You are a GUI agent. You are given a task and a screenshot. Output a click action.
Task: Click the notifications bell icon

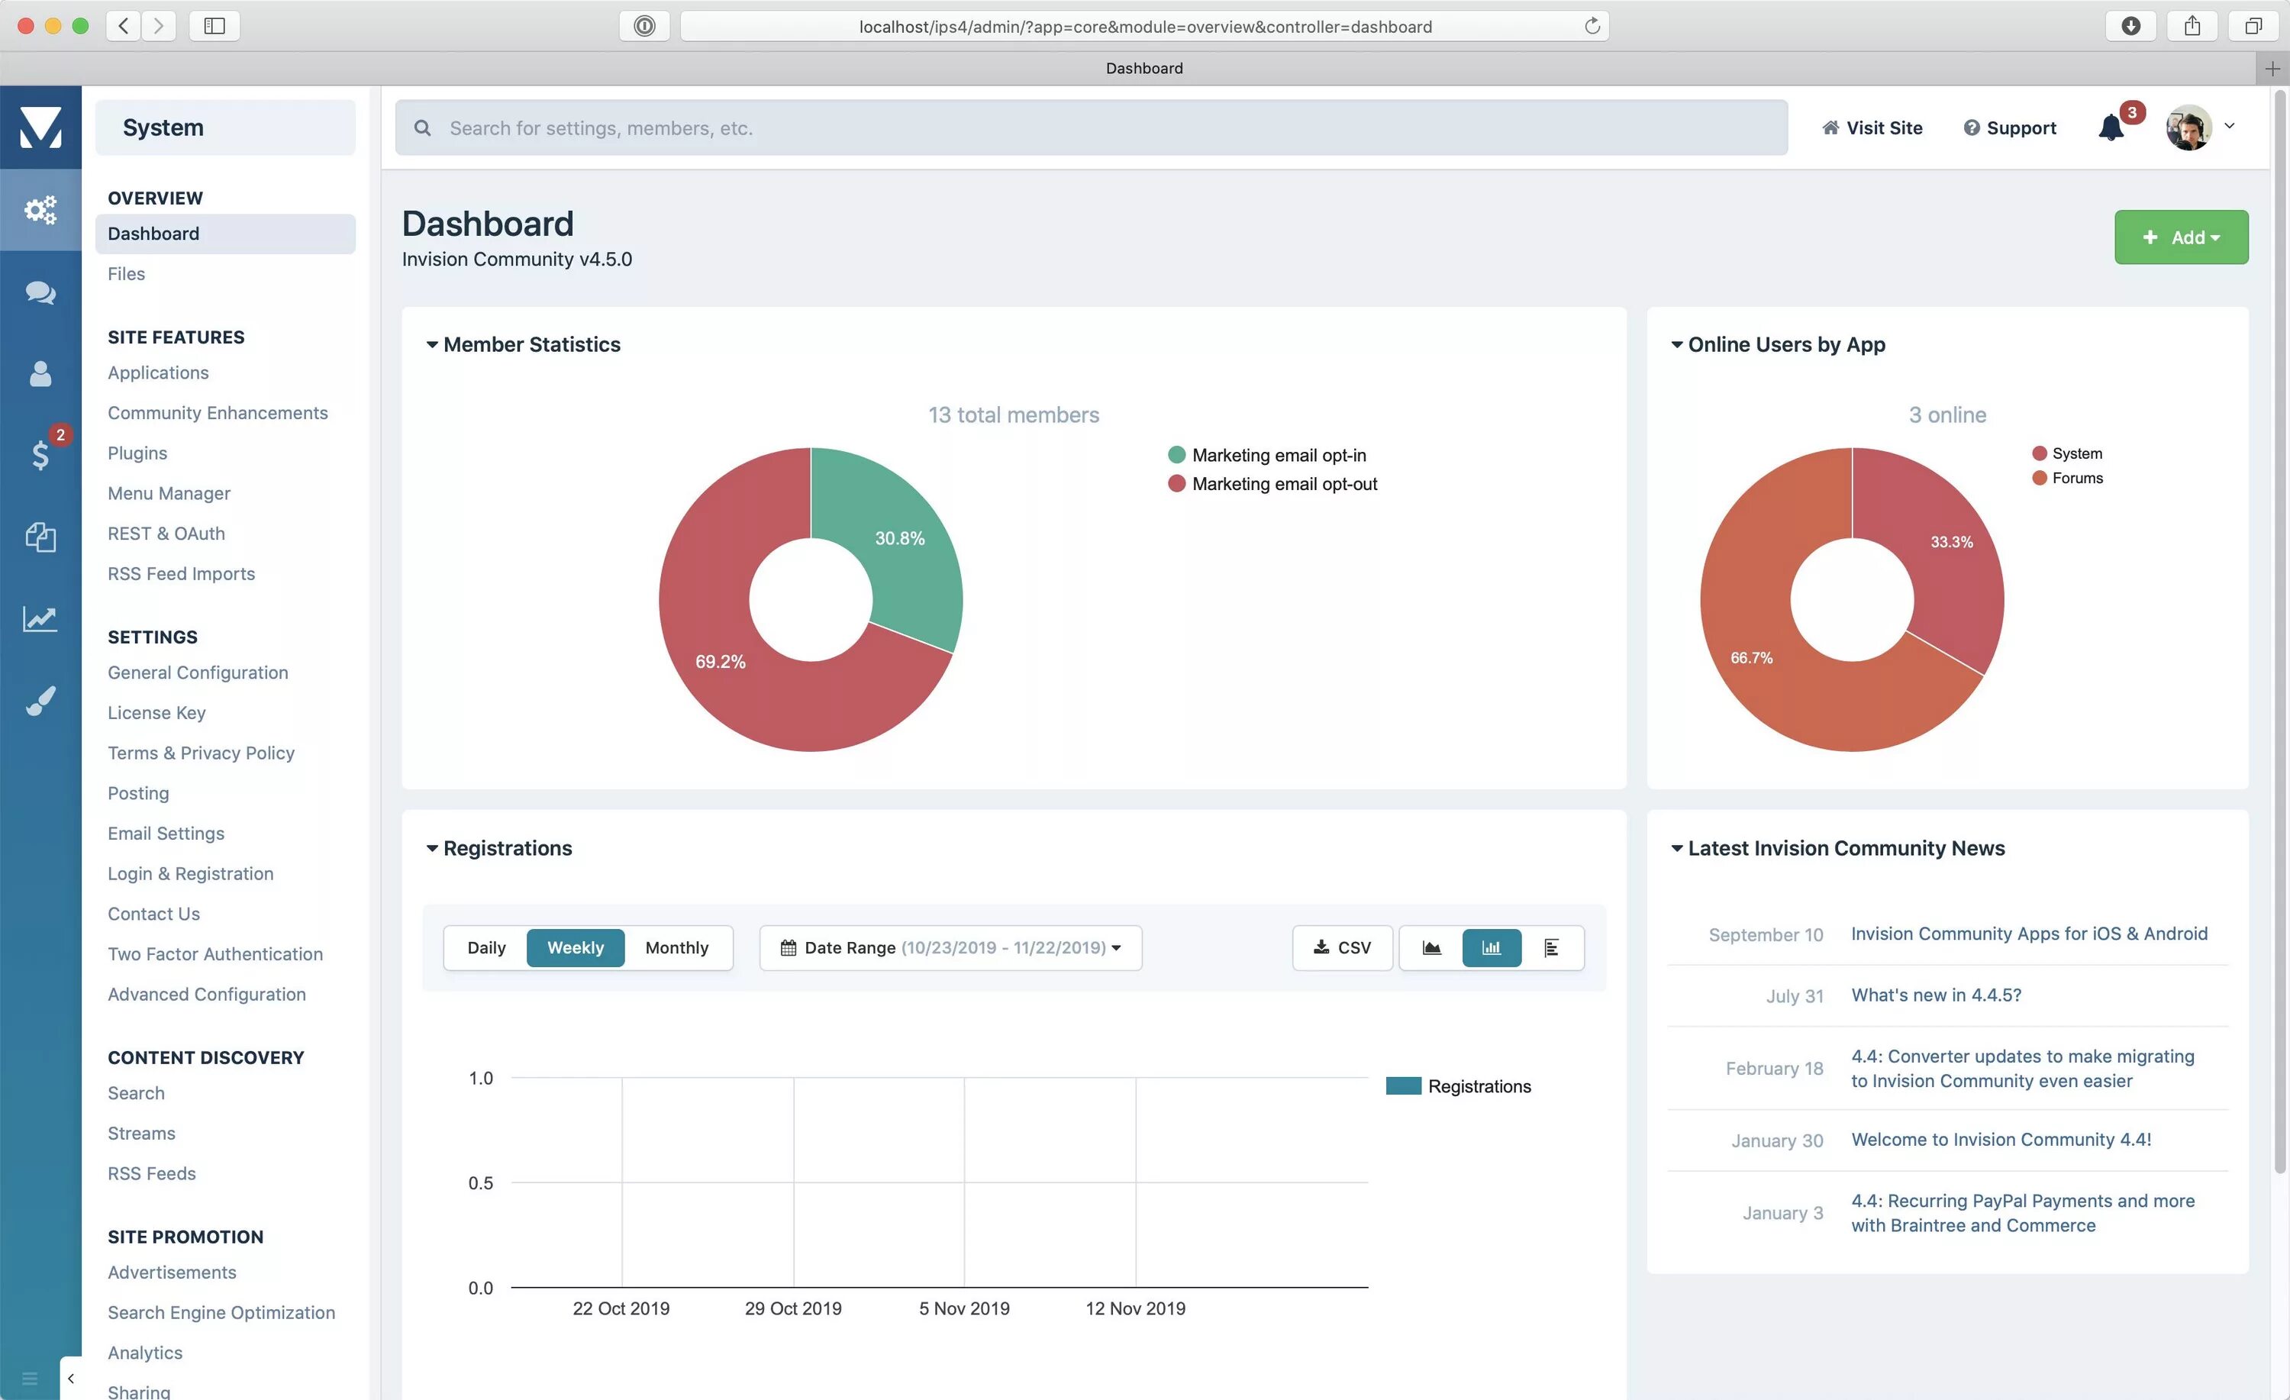point(2111,128)
